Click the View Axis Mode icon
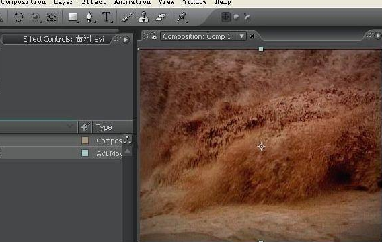Screen dimensions: 382x242 (247, 17)
